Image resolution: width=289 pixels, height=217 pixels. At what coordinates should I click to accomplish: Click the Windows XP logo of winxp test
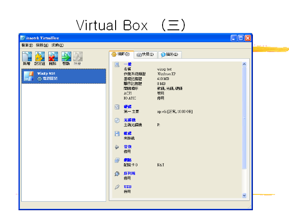29,76
